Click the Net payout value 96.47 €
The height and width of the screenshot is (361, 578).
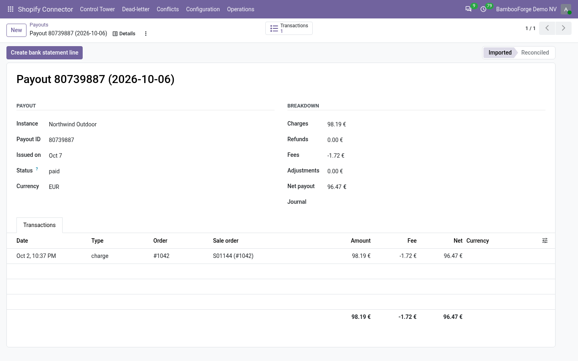click(x=337, y=187)
